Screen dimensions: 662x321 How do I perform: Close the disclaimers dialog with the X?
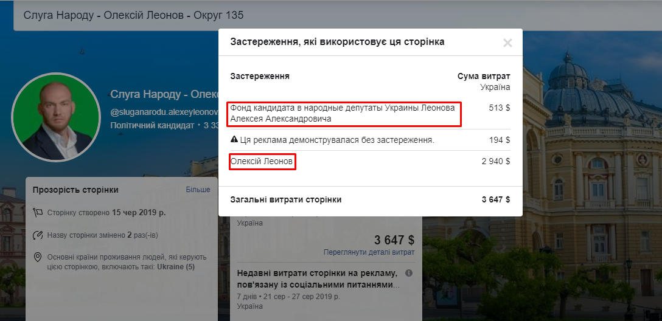(x=507, y=43)
